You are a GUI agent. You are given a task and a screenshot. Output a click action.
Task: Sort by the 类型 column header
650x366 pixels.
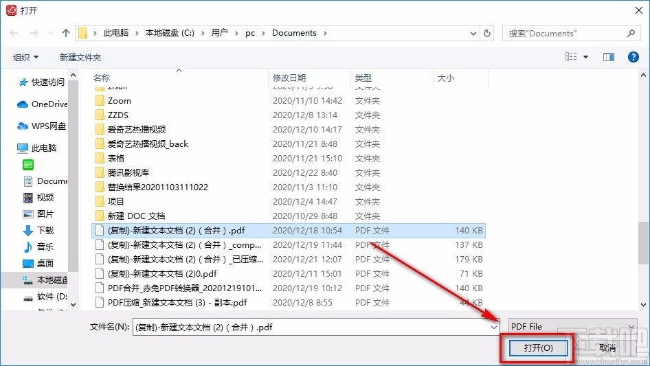(x=363, y=78)
